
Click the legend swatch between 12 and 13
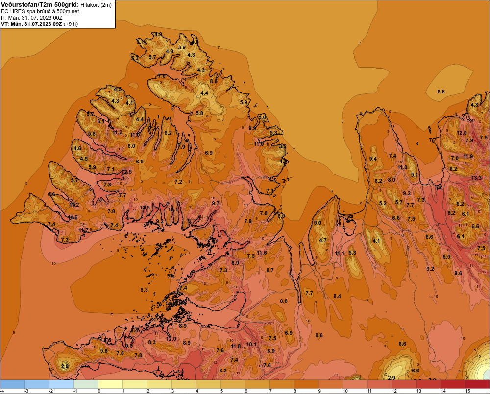click(x=404, y=384)
